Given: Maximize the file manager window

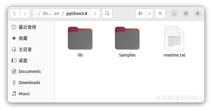Looking at the screenshot, I should point(186,13).
